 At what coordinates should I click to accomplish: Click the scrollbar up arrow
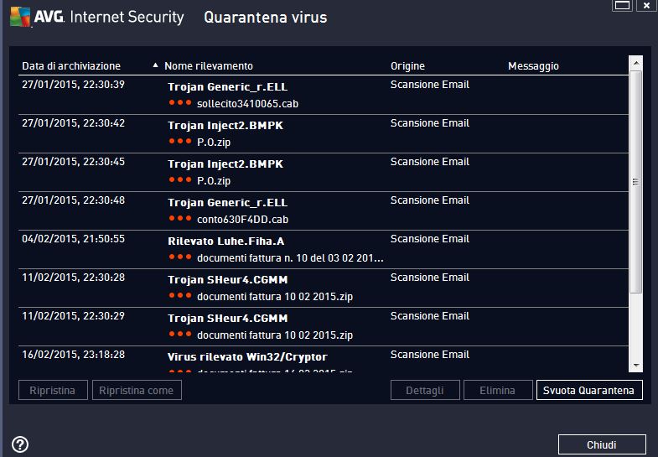tap(635, 63)
